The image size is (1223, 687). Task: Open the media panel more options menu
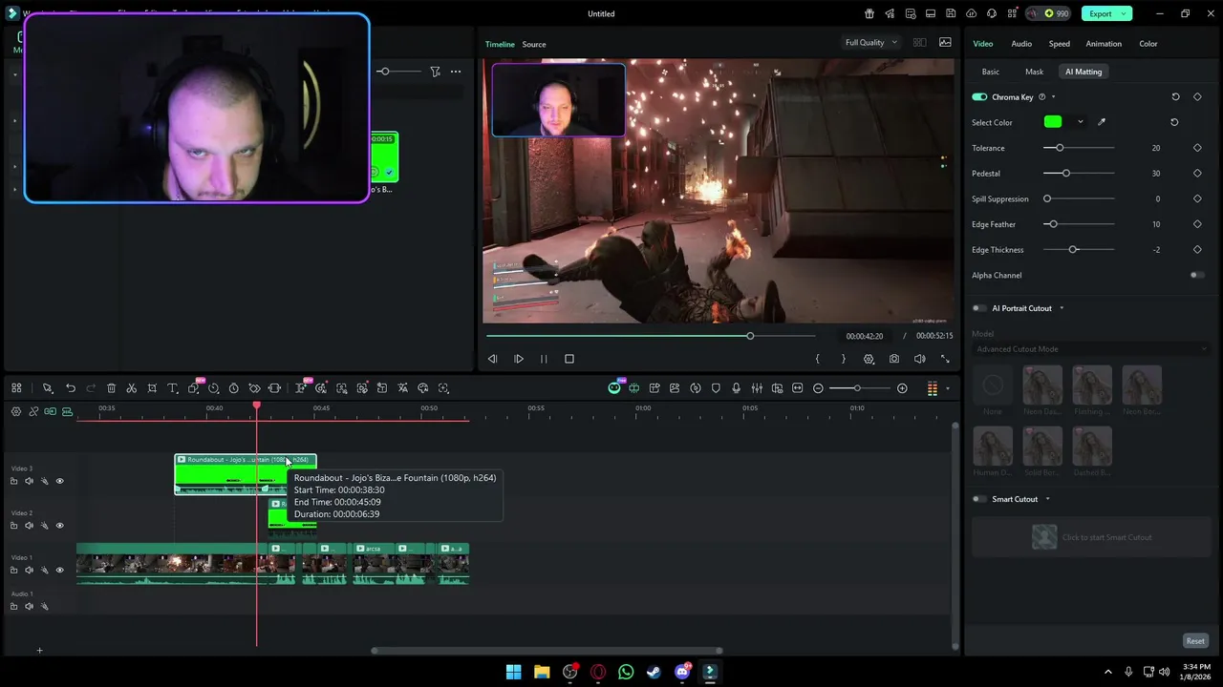click(x=456, y=72)
